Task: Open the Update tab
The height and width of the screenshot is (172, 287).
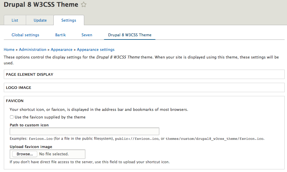Action: [x=40, y=20]
